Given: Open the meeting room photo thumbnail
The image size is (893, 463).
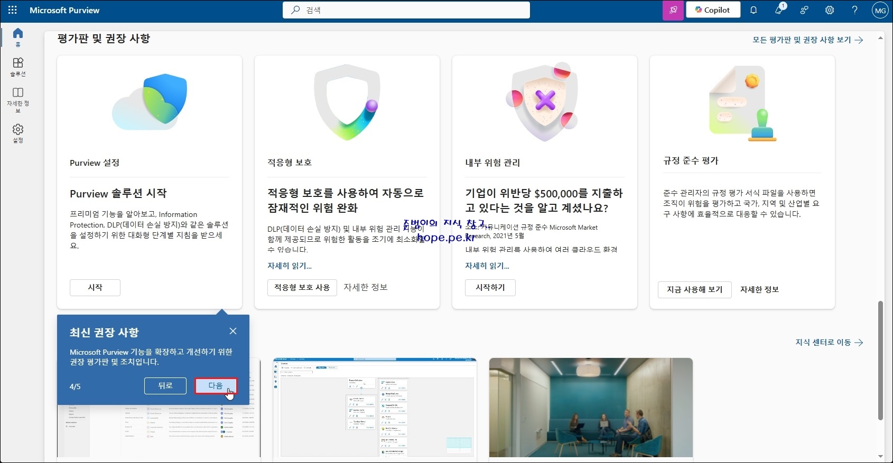Looking at the screenshot, I should pyautogui.click(x=591, y=408).
